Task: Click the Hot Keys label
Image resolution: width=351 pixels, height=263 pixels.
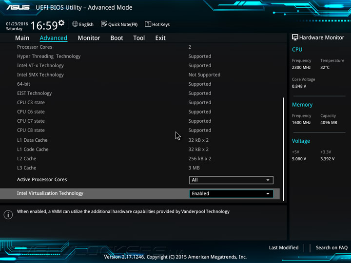Action: pyautogui.click(x=161, y=24)
